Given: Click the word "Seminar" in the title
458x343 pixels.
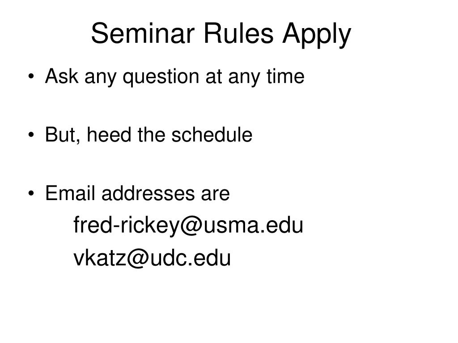Looking at the screenshot, I should tap(143, 33).
